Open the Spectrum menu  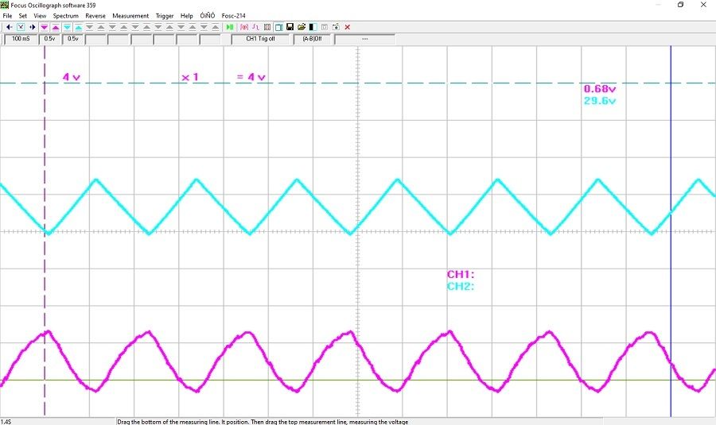click(66, 16)
